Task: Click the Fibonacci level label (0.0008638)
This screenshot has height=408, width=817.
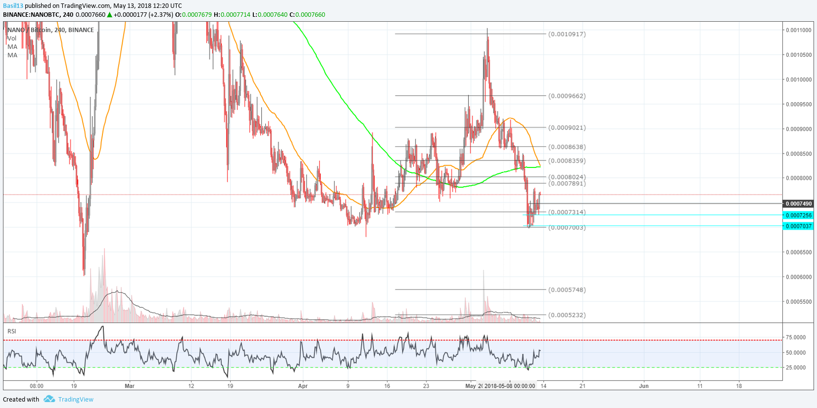Action: coord(567,147)
